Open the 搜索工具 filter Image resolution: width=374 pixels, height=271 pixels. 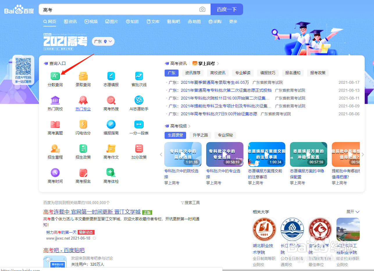(190, 203)
